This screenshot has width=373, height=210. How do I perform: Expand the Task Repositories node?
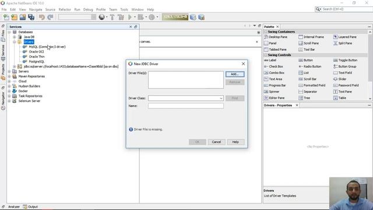coord(9,96)
